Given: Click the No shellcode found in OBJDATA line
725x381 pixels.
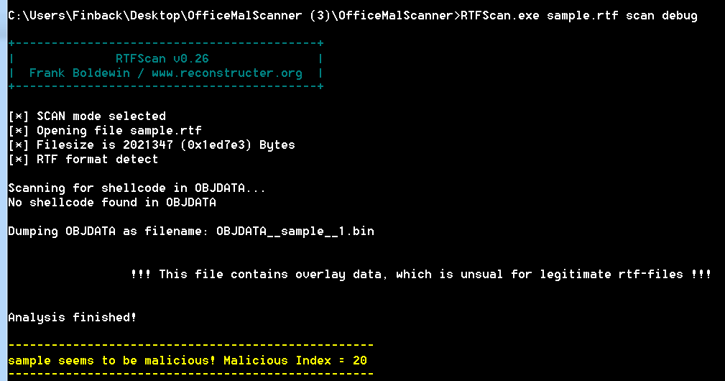Looking at the screenshot, I should [x=112, y=202].
